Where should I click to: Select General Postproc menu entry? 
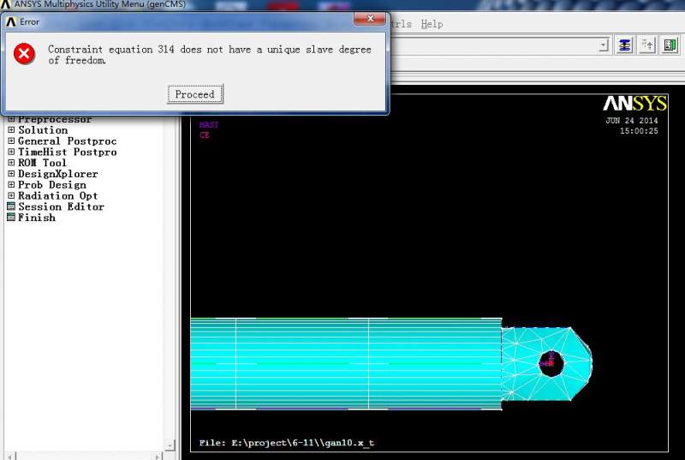68,140
